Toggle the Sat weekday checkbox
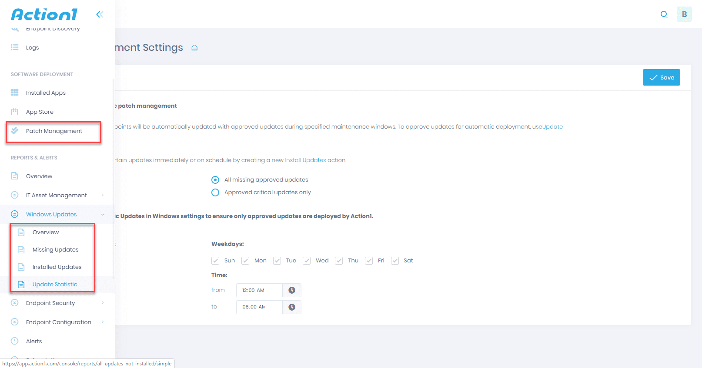Viewport: 702px width, 368px height. [x=395, y=261]
